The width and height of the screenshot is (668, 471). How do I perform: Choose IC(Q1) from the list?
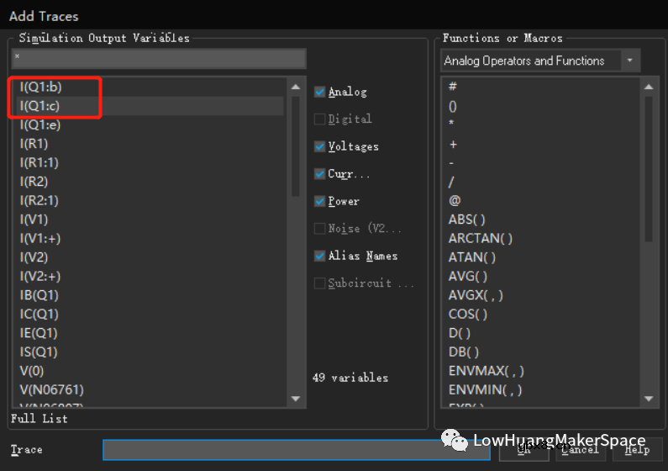tap(39, 314)
